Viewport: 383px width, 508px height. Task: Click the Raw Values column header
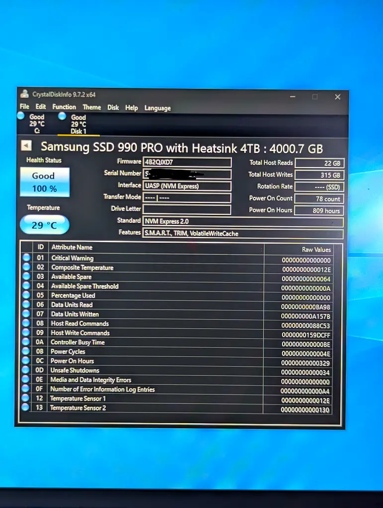pyautogui.click(x=316, y=250)
